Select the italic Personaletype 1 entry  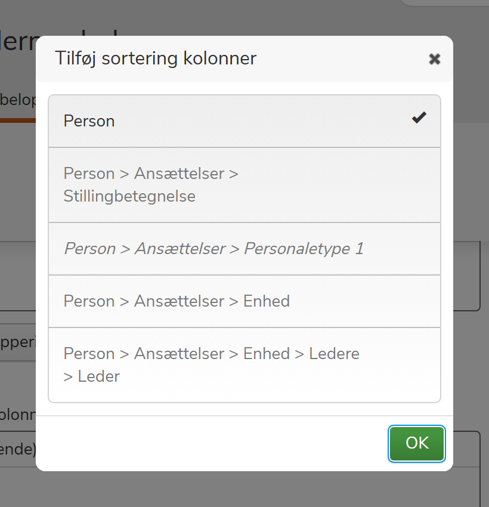244,249
